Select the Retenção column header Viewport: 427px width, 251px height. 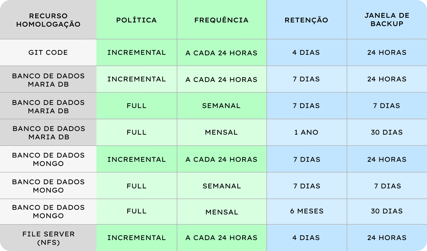[x=307, y=20]
